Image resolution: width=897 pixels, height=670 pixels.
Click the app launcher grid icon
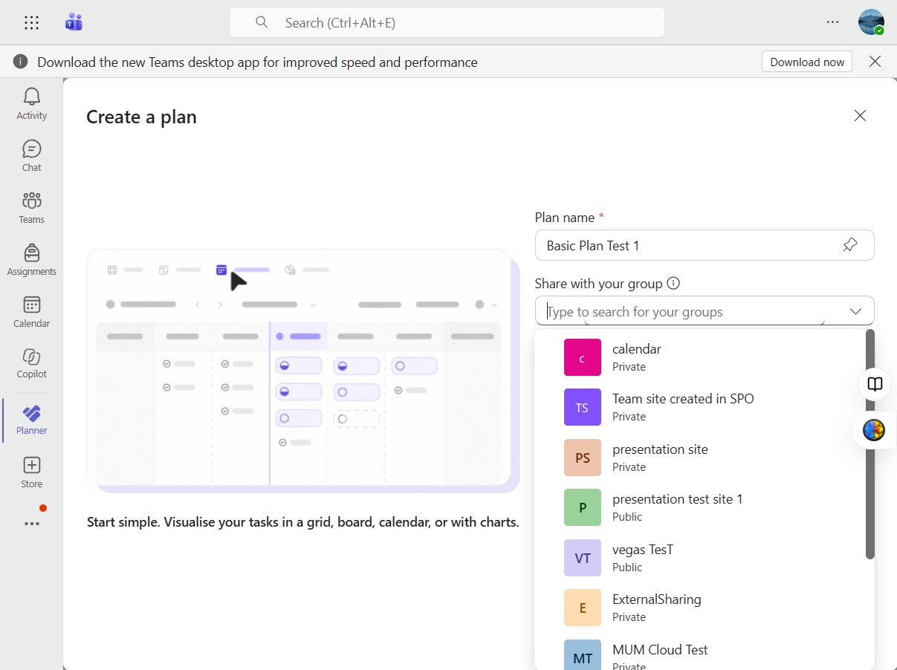[31, 22]
